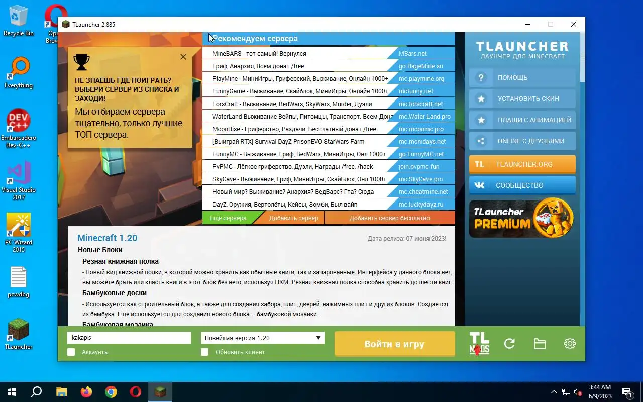Click the TLauncher Premium banner
This screenshot has height=402, width=643.
tap(521, 218)
